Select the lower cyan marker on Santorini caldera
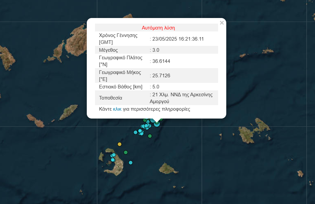315x204 pixels. tap(113, 160)
